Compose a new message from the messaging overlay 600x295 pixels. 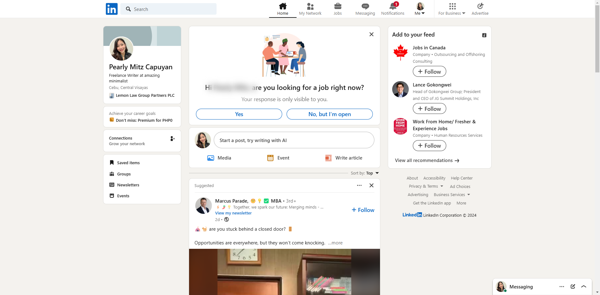573,287
